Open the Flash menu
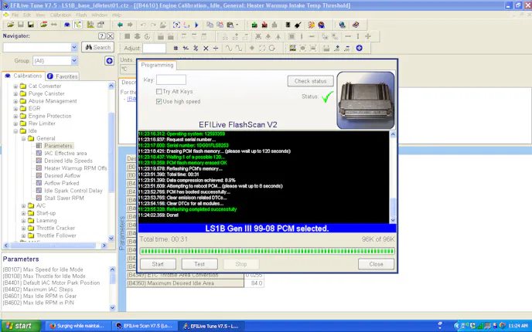 (81, 15)
